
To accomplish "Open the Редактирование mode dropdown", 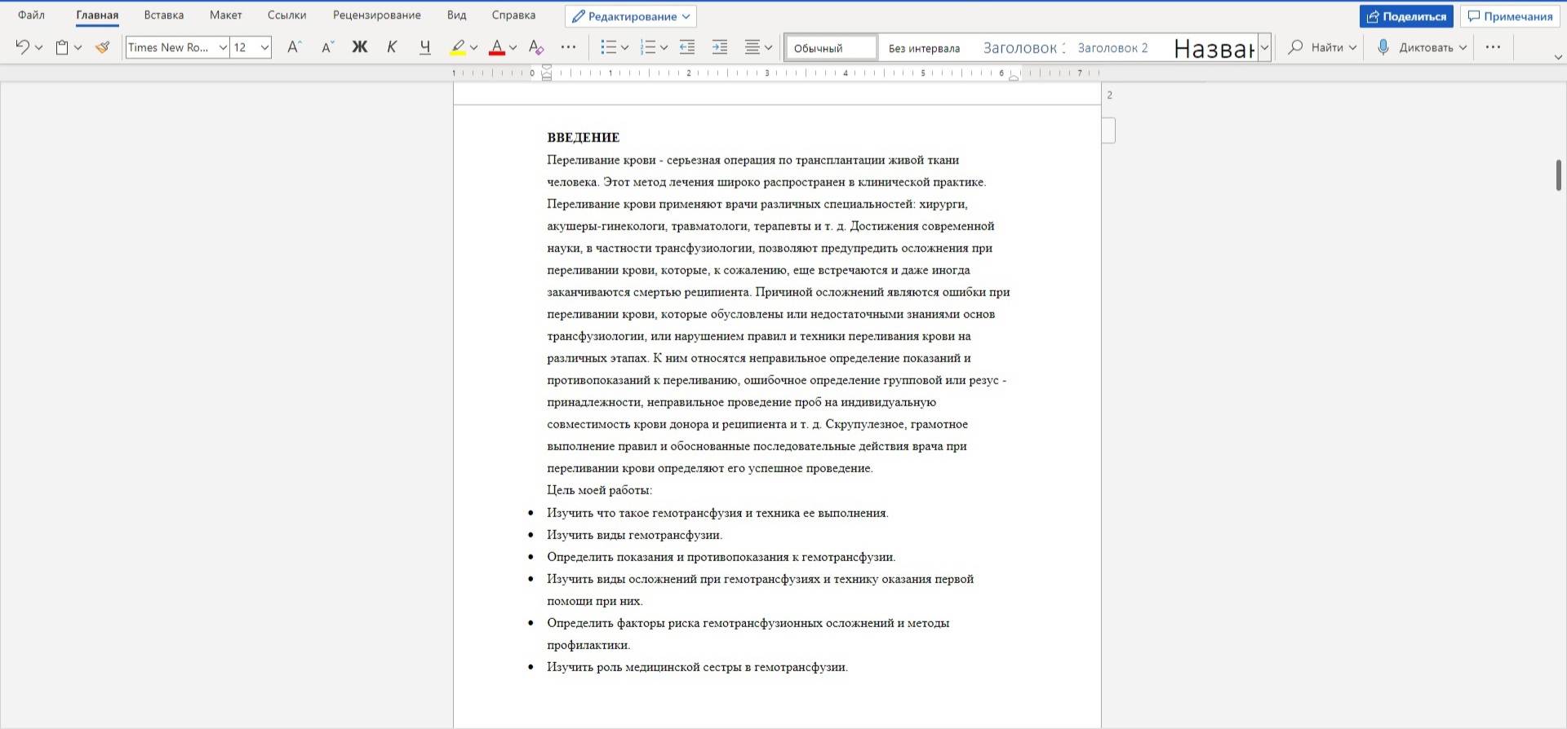I will [x=631, y=16].
